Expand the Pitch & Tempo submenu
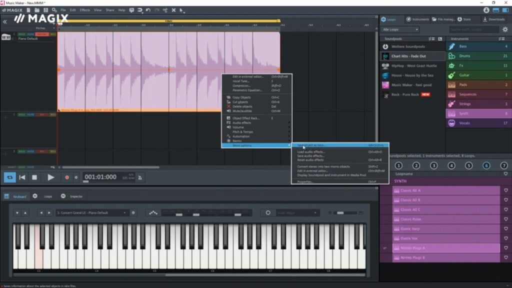Screen dimensions: 512x288 [x=256, y=132]
